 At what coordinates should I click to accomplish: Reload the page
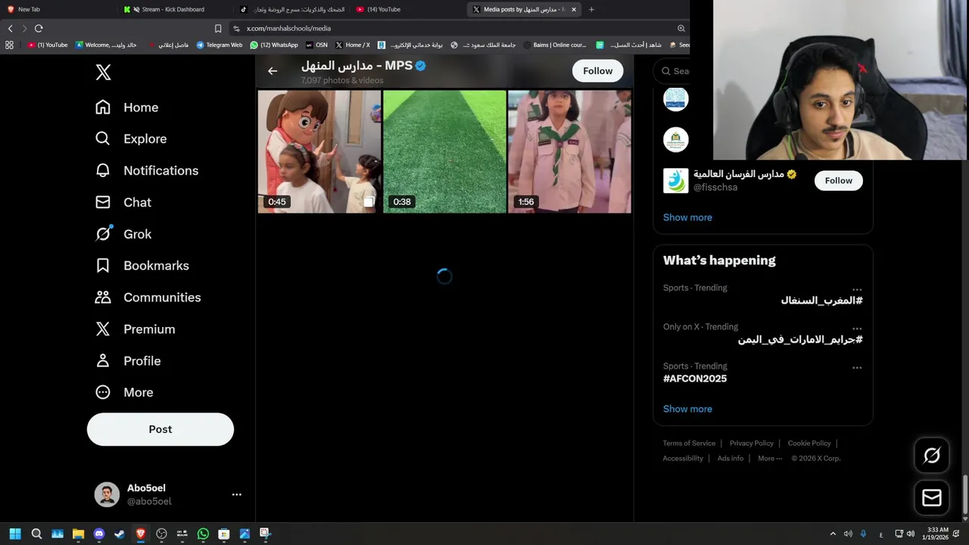[39, 28]
